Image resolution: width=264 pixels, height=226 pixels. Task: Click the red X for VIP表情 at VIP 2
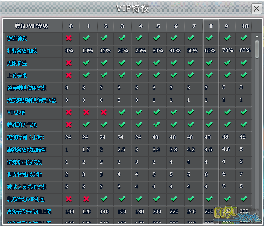[104, 113]
